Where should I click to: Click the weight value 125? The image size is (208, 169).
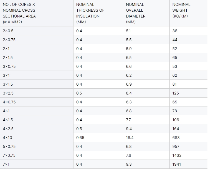(176, 93)
